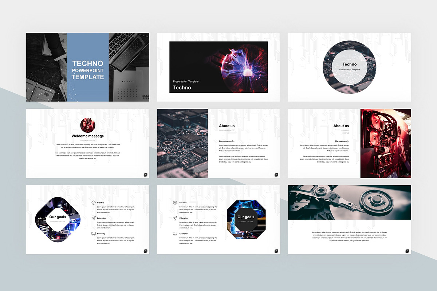437x291 pixels.
Task: Click the 'Economy' label on the diamond-image goals slide
Action: [x=101, y=234]
